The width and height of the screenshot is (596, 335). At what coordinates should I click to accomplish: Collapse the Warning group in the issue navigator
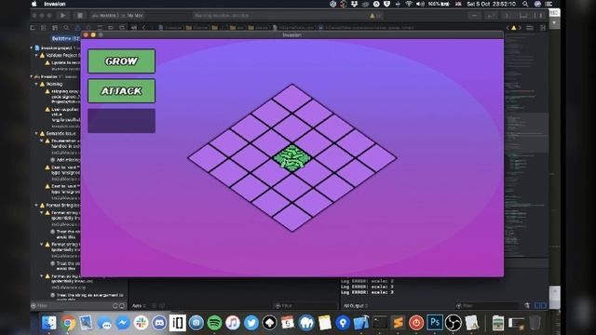click(36, 85)
